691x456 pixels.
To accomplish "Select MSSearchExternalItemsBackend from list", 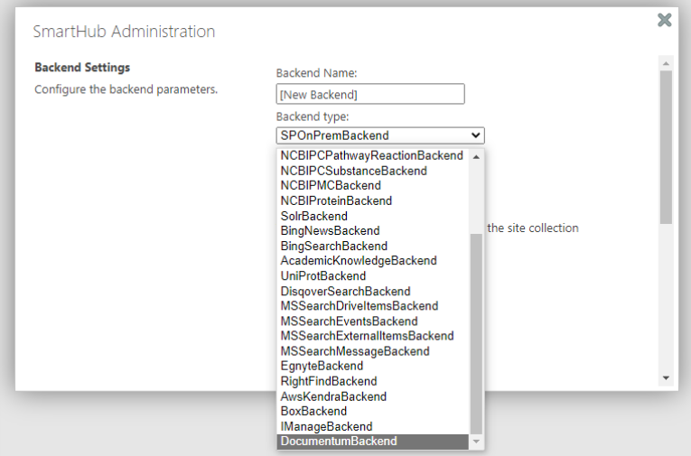I will 367,336.
